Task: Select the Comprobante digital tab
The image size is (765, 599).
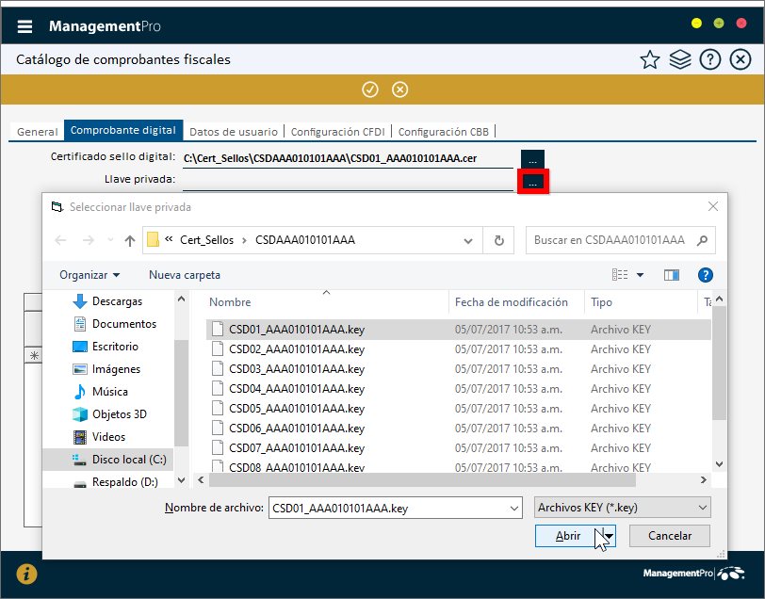Action: (x=122, y=130)
